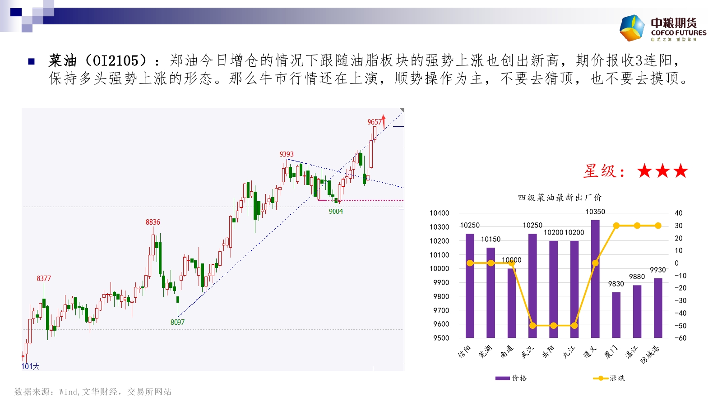Screen dimensions: 722x406
Task: Click the middle red rating star
Action: tap(662, 171)
